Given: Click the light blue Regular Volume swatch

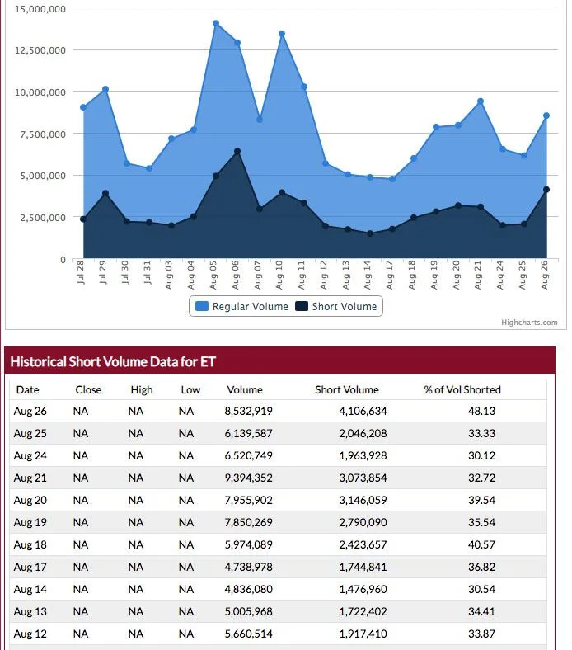Looking at the screenshot, I should (202, 306).
